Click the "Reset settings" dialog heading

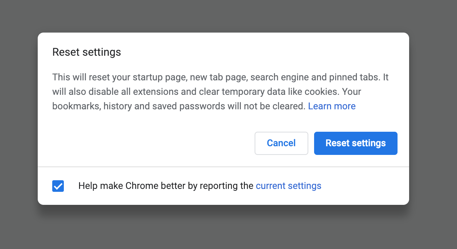[87, 52]
